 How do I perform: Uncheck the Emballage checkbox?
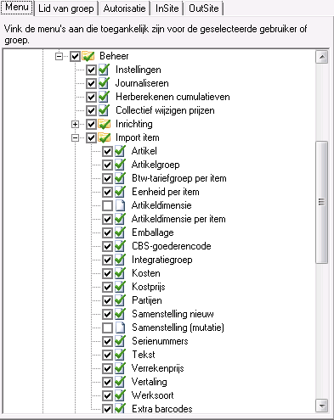(107, 232)
